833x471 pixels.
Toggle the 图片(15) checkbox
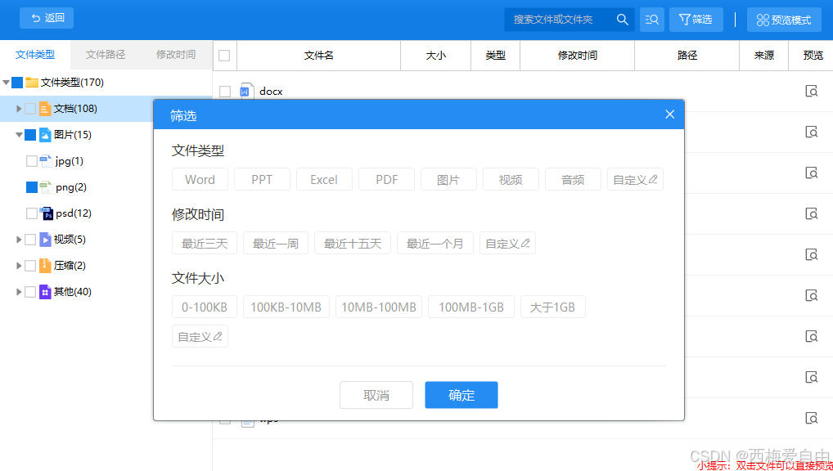pyautogui.click(x=30, y=135)
